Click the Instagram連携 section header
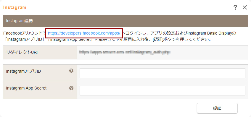Image resolution: width=251 pixels, height=117 pixels. coord(126,21)
